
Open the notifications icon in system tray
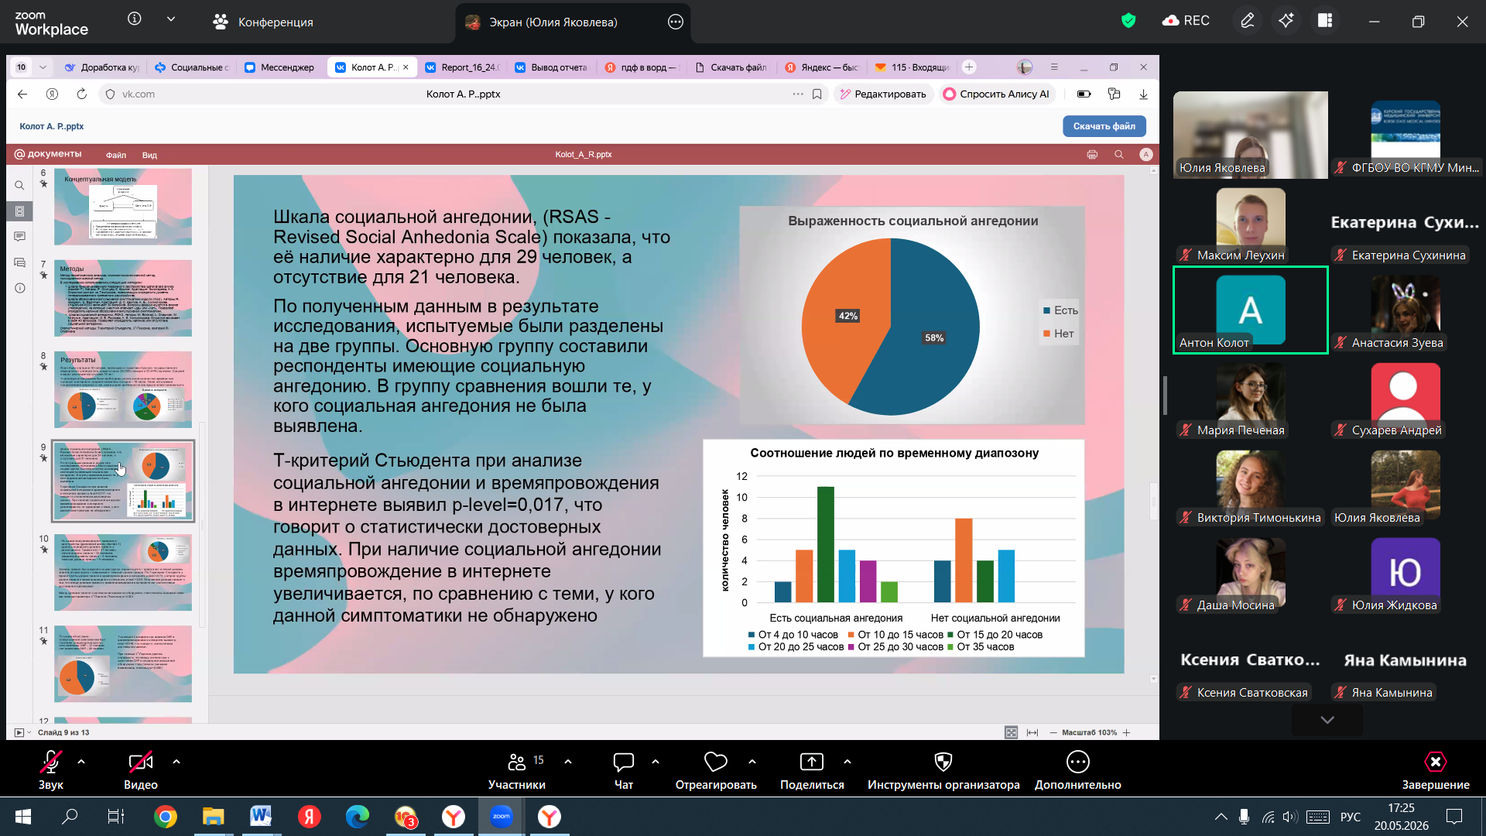pyautogui.click(x=1454, y=817)
